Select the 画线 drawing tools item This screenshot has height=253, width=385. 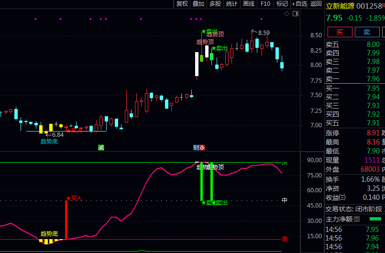coord(249,4)
